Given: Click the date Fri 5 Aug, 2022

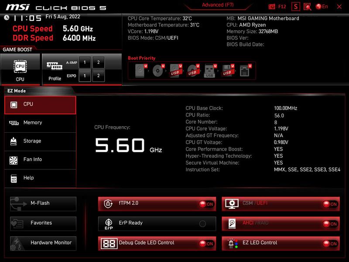Looking at the screenshot, I should (63, 17).
